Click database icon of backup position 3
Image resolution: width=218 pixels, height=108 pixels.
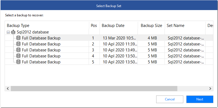[x=18, y=50]
